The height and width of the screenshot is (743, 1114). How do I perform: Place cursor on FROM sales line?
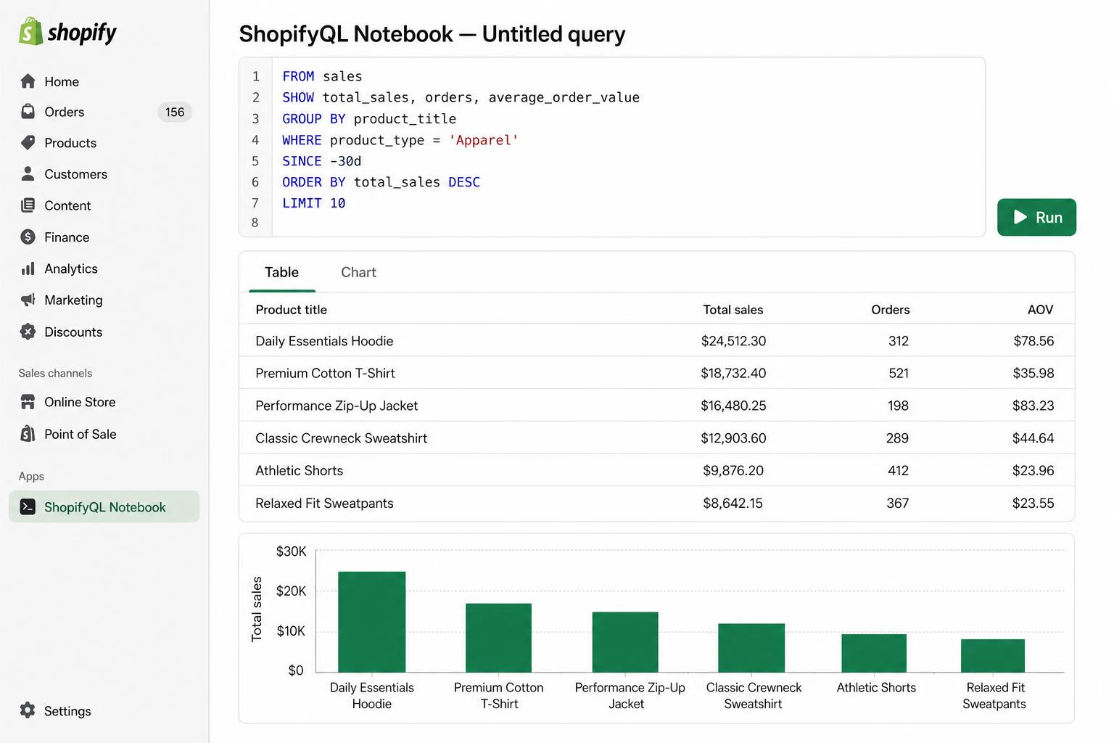pyautogui.click(x=322, y=76)
